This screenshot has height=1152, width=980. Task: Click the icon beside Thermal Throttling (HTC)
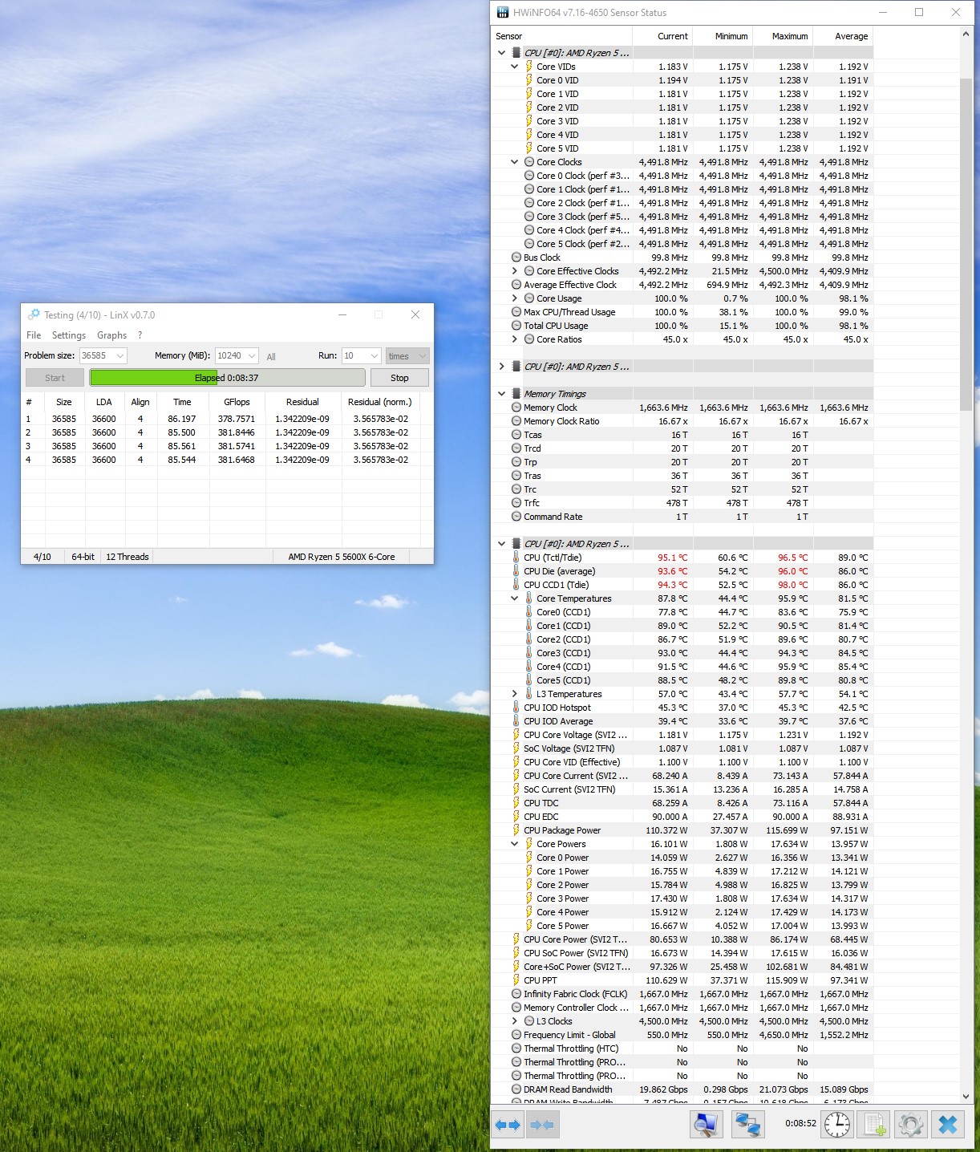(516, 1049)
